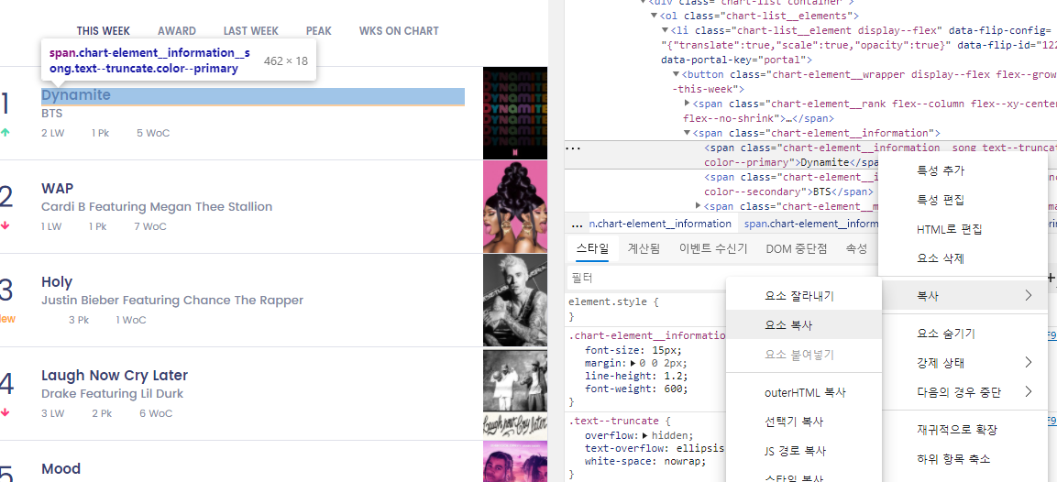The image size is (1057, 482).
Task: Click the span.chart-element__inform breadcrumb
Action: (x=810, y=224)
